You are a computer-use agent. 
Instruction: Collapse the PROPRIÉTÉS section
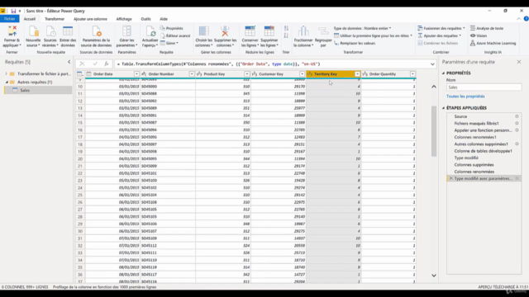click(x=444, y=73)
